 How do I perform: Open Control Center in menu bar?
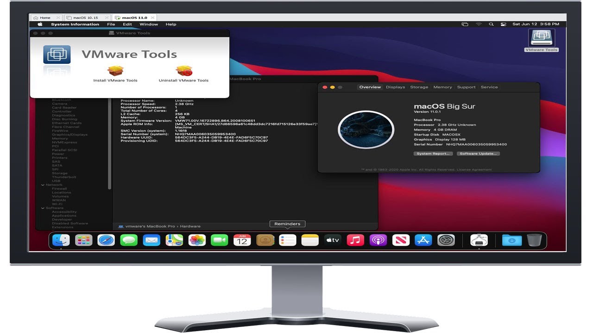pos(504,24)
